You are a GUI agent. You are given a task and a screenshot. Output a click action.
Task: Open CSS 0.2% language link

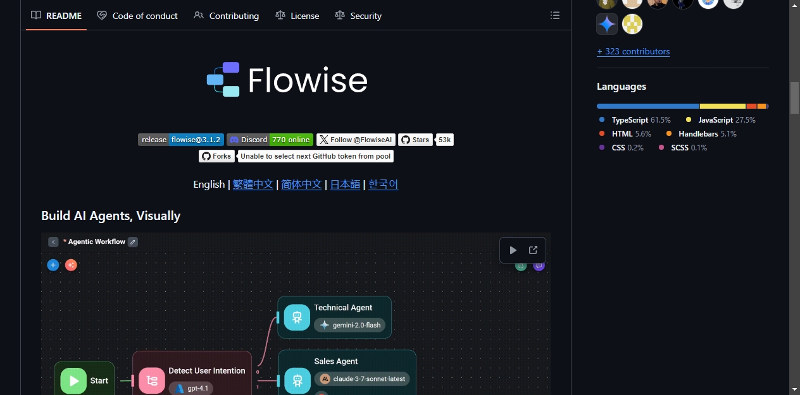tap(621, 147)
